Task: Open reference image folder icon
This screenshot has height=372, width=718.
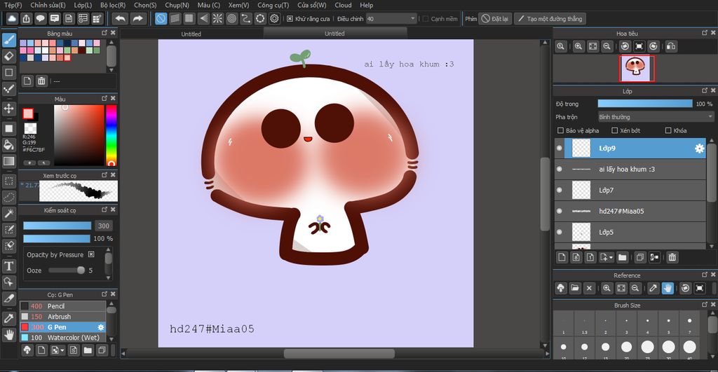Action: point(575,288)
